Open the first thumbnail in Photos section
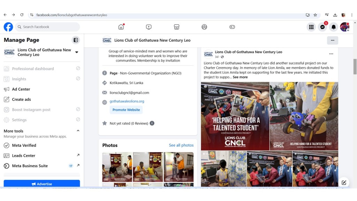Viewport: 357px width, 201px height. (117, 167)
